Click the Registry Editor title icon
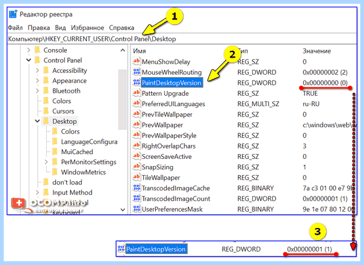 click(x=13, y=14)
